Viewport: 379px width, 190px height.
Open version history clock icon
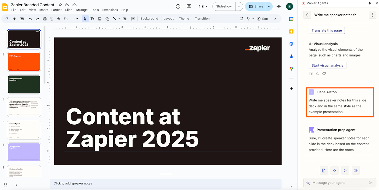[x=178, y=6]
